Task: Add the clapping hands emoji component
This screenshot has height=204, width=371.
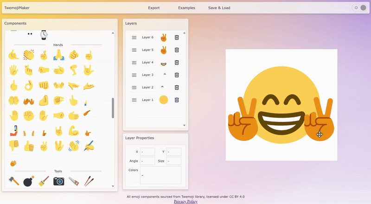Action: (x=28, y=55)
